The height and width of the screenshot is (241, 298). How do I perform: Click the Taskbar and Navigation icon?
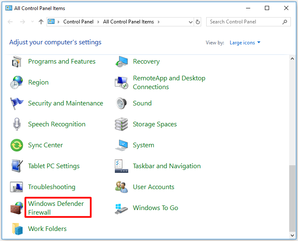122,166
